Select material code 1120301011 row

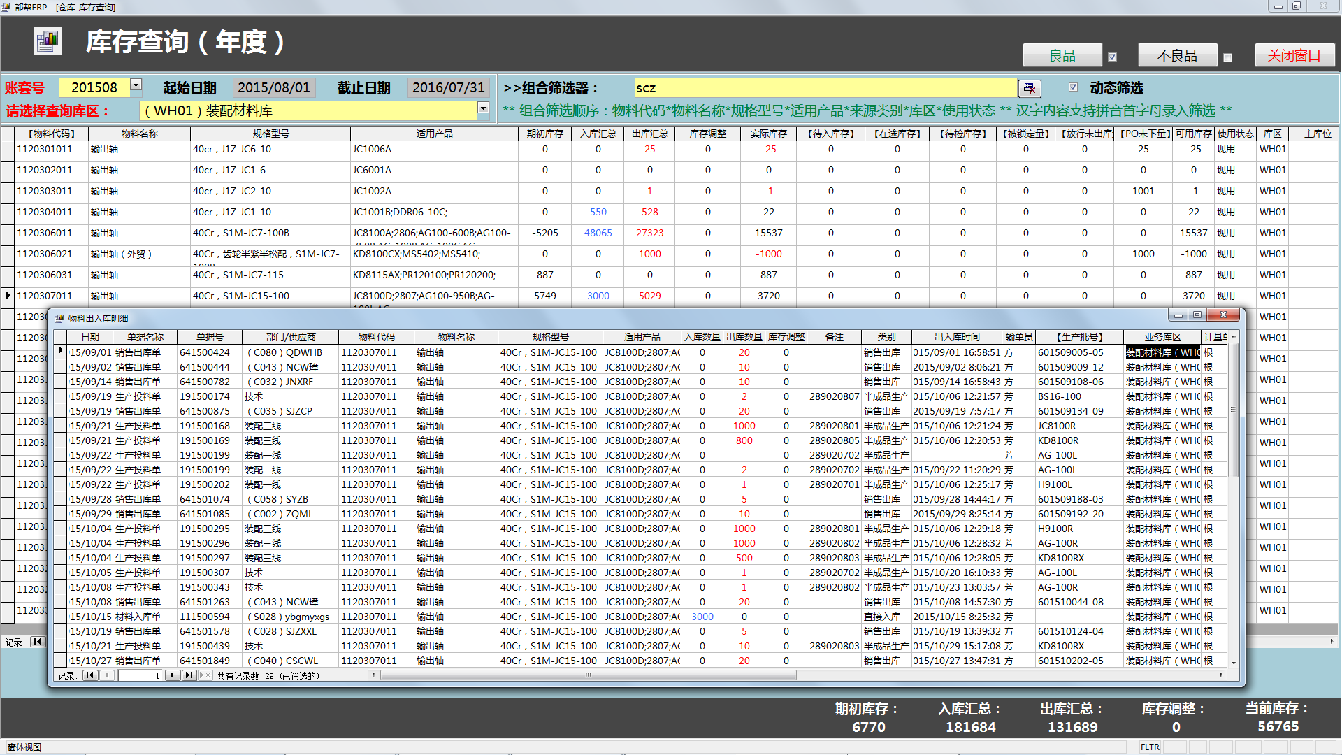45,149
